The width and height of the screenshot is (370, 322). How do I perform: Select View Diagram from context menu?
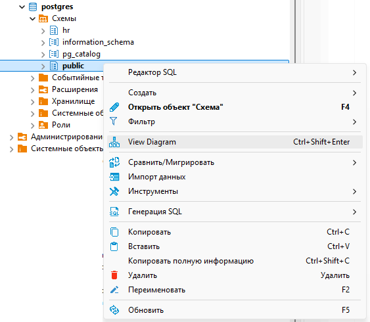coord(235,142)
